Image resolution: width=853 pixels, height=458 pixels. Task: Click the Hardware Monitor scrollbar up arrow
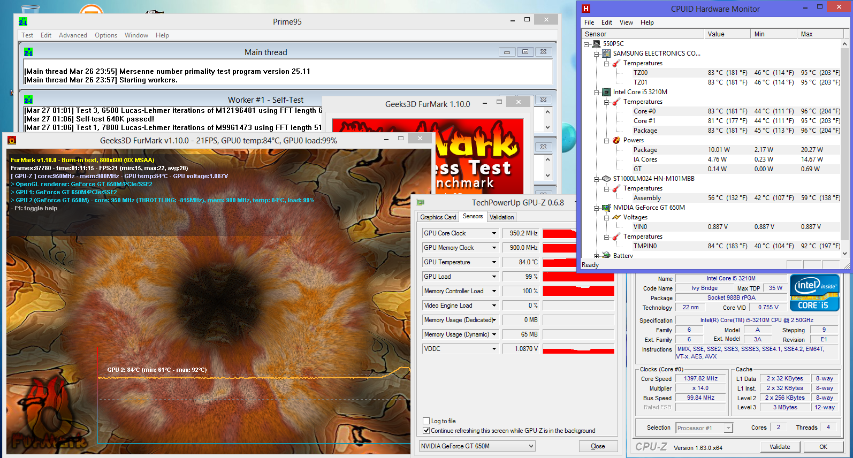845,43
